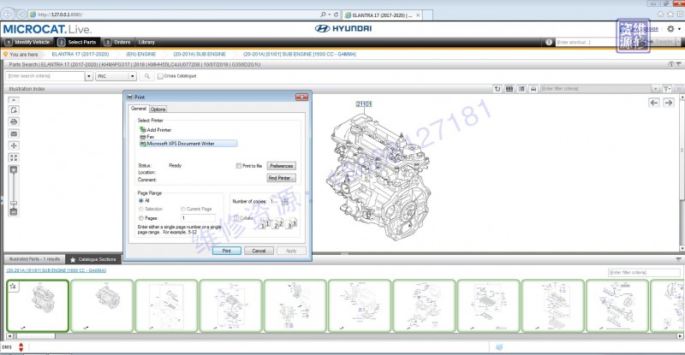Enable the Cross Catalogue checkbox
685x355 pixels.
[x=160, y=76]
